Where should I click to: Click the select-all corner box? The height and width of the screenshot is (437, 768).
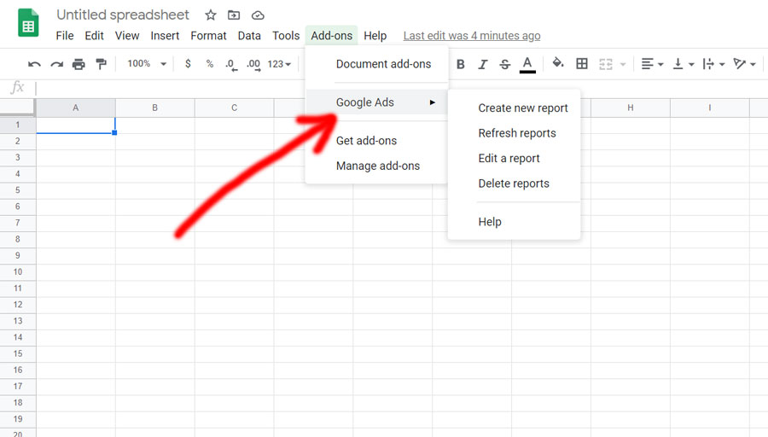click(x=18, y=108)
